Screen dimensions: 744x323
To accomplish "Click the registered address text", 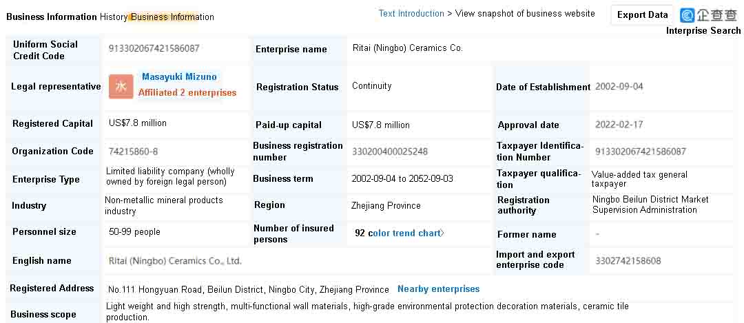I will coord(248,289).
